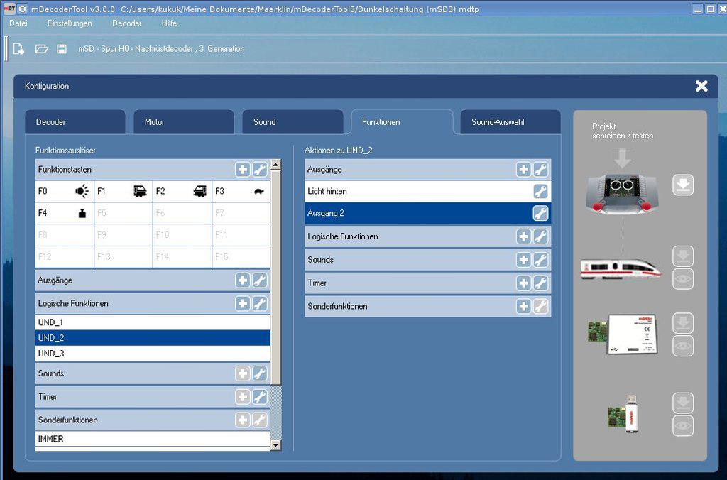The width and height of the screenshot is (727, 480).
Task: Switch to the Sound-Auswahl tab
Action: pyautogui.click(x=510, y=122)
